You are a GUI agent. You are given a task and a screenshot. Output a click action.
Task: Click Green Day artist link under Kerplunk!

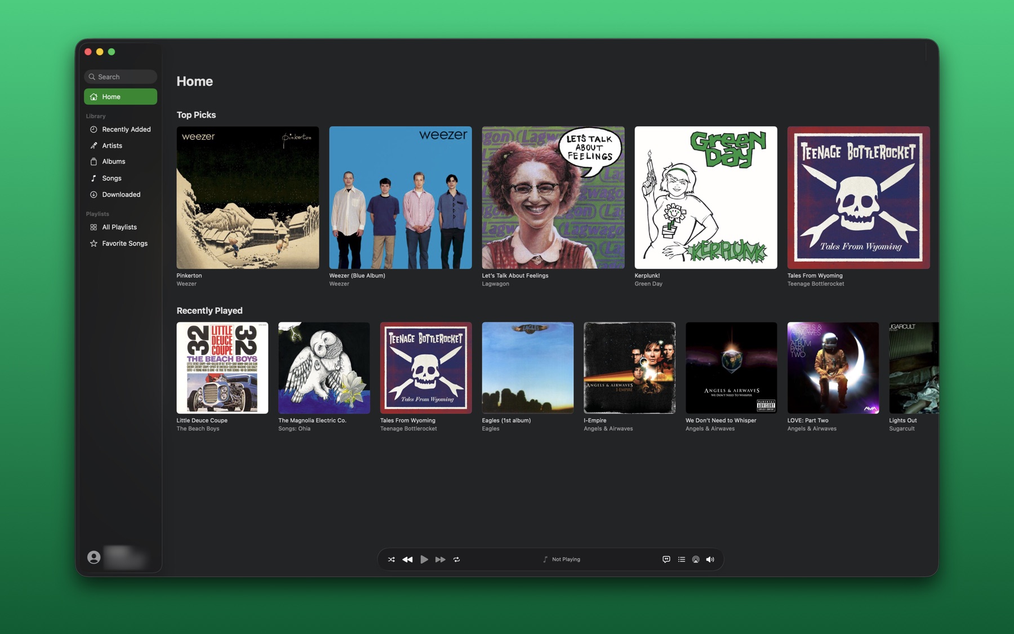[x=648, y=284]
